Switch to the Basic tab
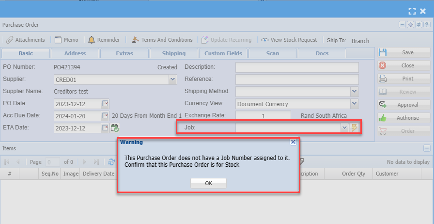Screen dimensions: 434x224 tap(26, 53)
